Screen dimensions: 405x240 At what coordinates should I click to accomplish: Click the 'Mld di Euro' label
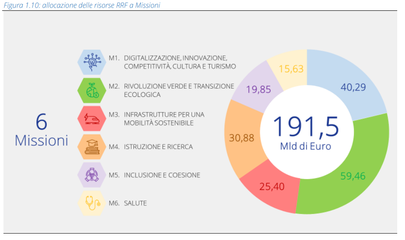click(305, 146)
